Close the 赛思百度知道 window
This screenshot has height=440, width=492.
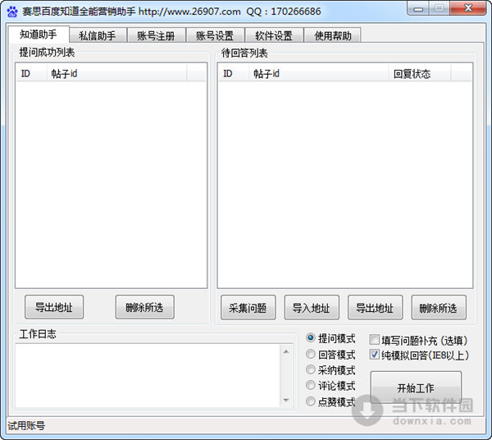[468, 8]
